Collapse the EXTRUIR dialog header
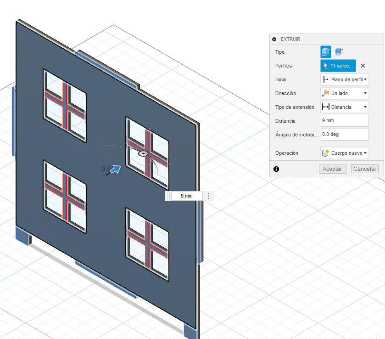The height and width of the screenshot is (339, 385). pos(274,40)
